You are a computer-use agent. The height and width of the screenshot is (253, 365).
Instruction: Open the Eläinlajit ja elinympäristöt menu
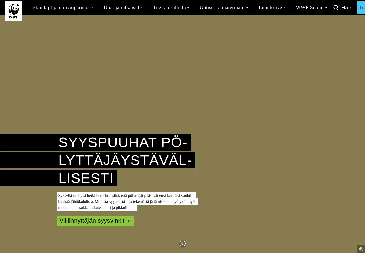(61, 8)
